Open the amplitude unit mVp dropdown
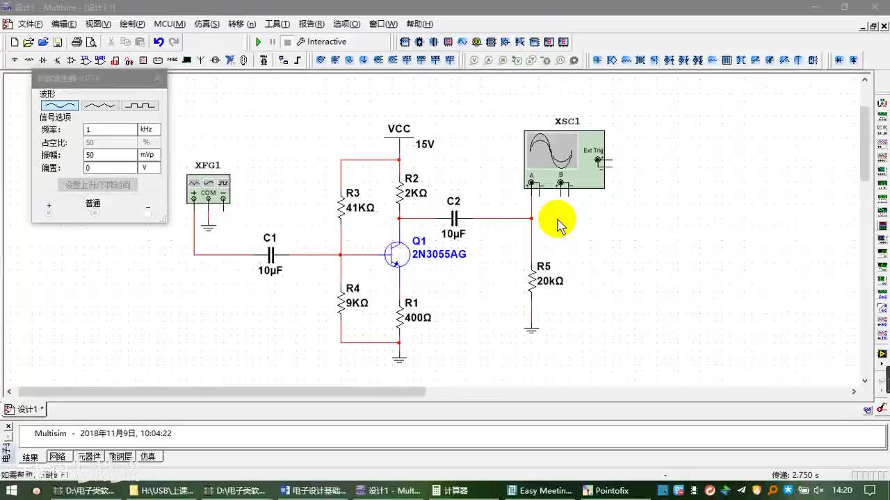Image resolution: width=890 pixels, height=500 pixels. pyautogui.click(x=149, y=155)
